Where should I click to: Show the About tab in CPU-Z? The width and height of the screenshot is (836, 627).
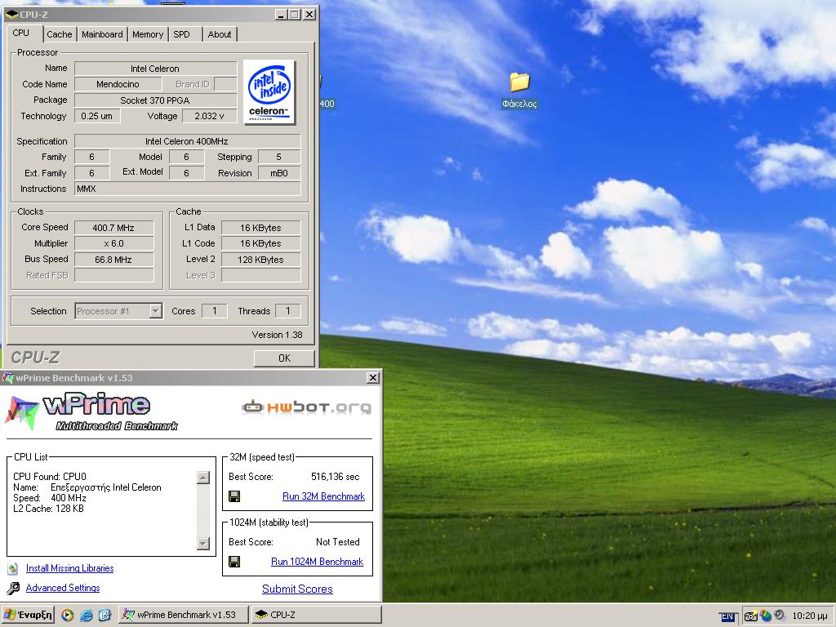220,34
